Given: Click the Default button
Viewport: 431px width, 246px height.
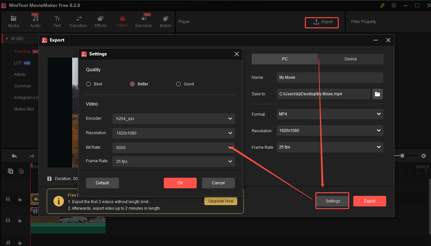Looking at the screenshot, I should click(102, 183).
